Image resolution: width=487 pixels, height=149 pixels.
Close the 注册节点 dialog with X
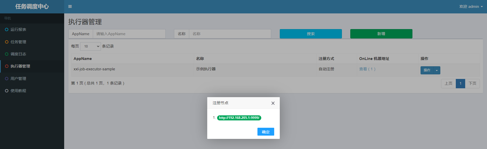[x=273, y=103]
